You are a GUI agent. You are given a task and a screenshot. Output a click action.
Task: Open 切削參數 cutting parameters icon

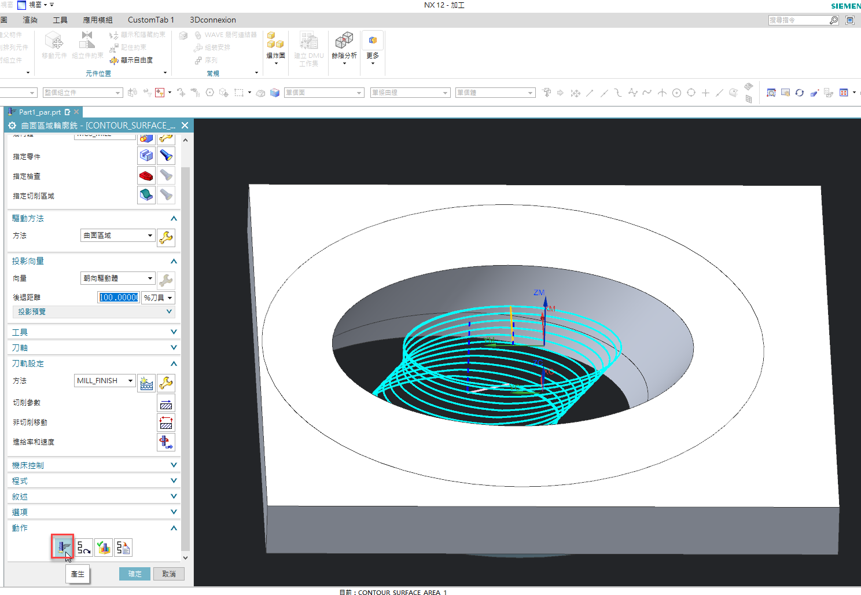[x=166, y=403]
